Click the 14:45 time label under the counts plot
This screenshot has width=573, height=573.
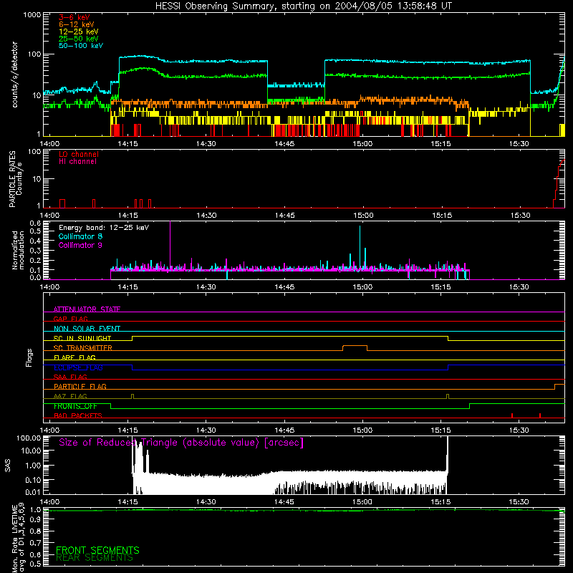[x=284, y=144]
